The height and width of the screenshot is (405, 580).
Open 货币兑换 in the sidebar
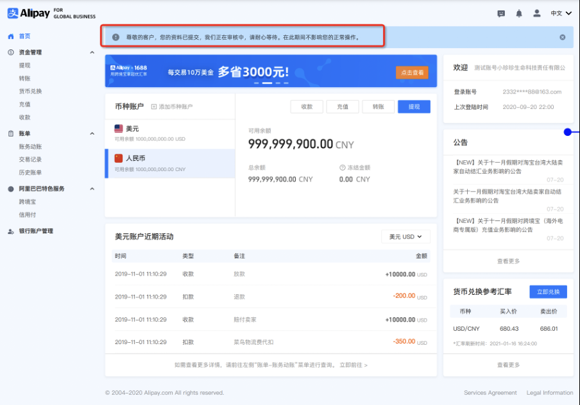(x=30, y=91)
